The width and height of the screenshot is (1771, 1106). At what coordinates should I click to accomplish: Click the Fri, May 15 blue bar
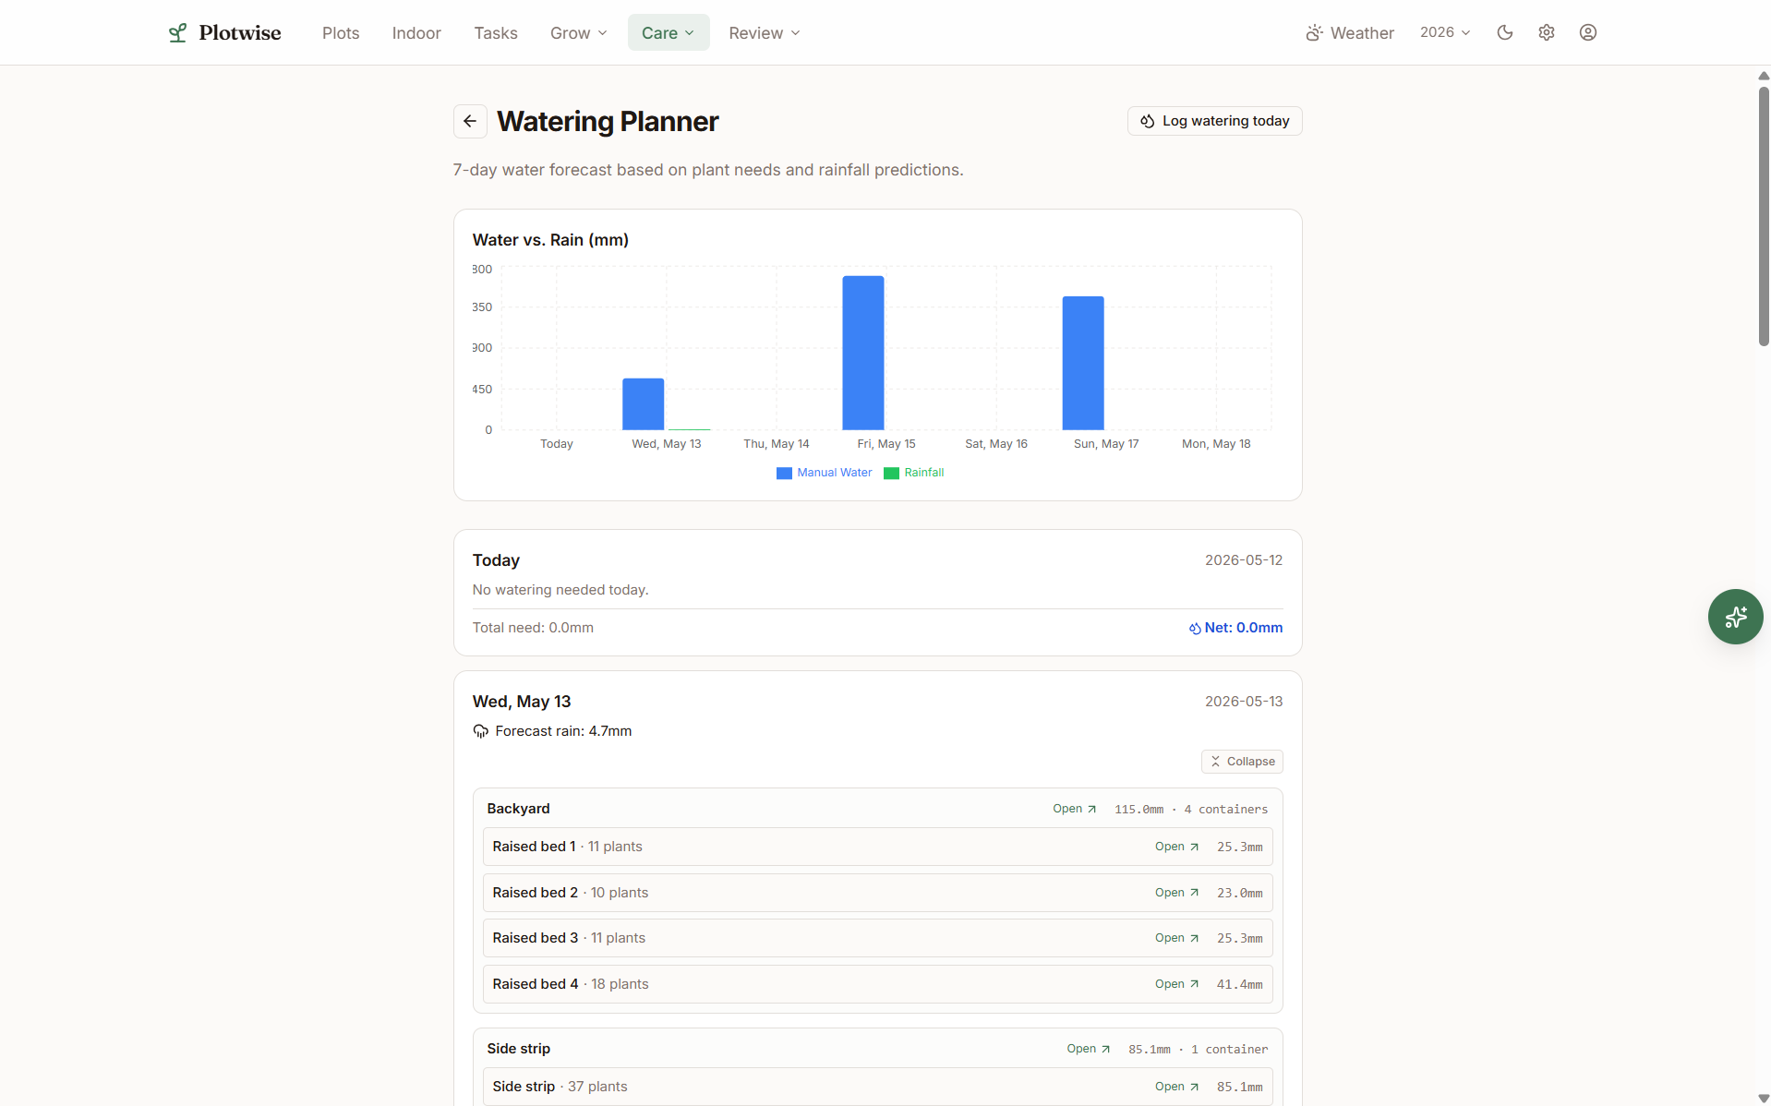pyautogui.click(x=863, y=353)
